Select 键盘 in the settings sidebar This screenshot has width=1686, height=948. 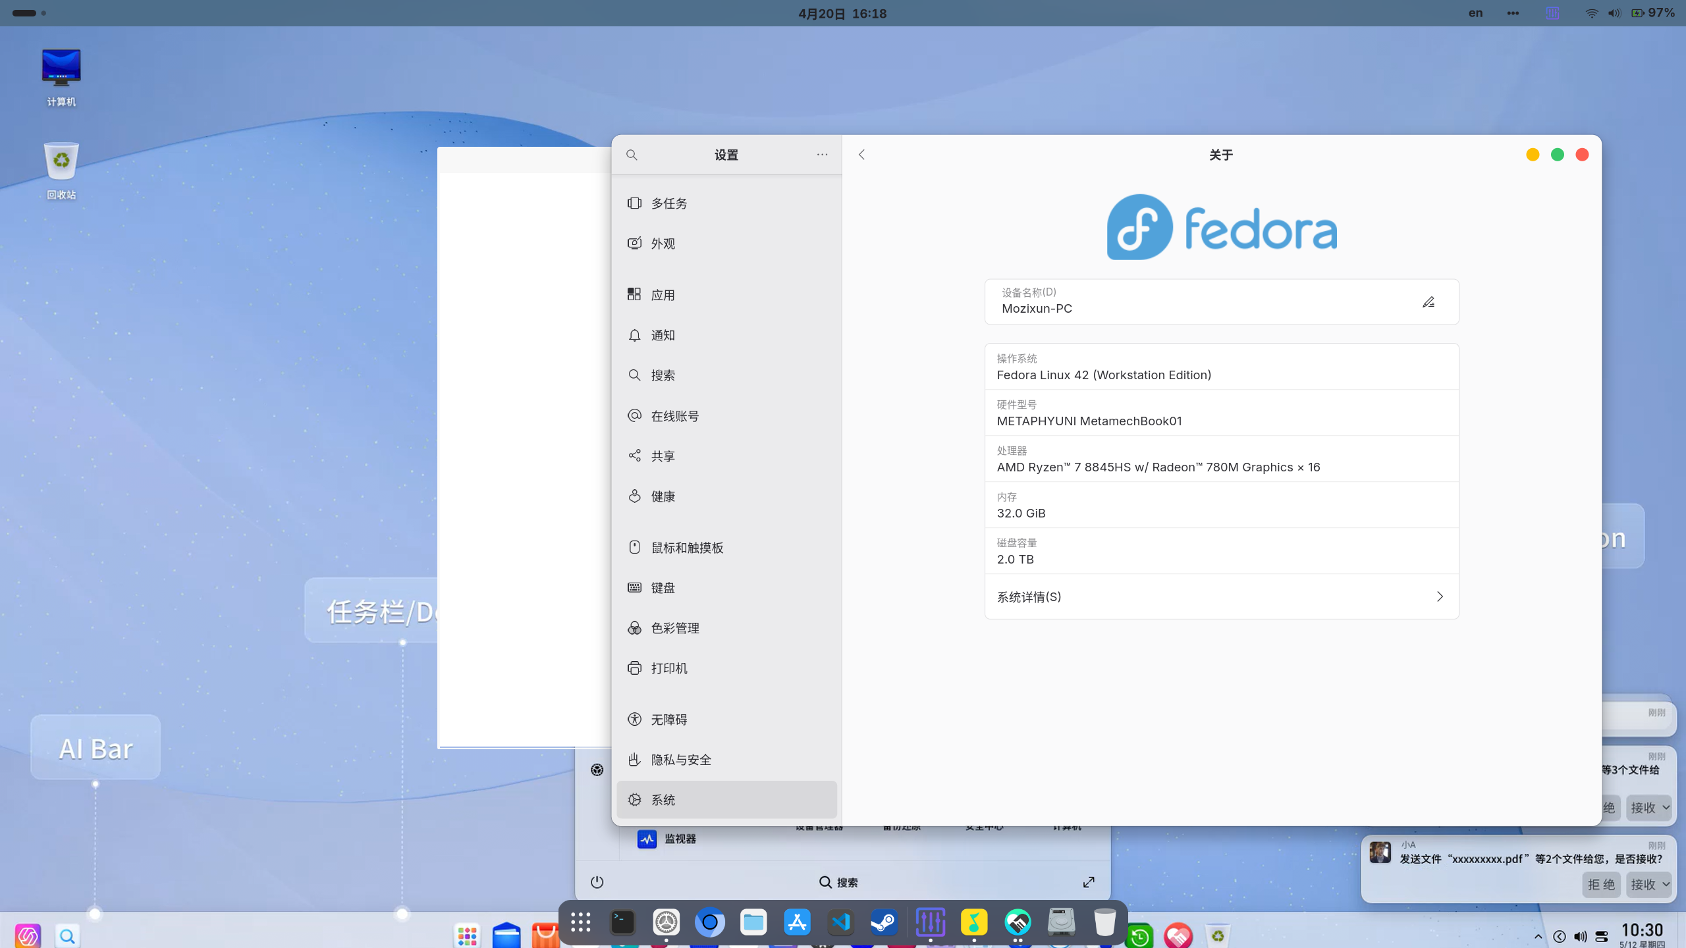[726, 588]
